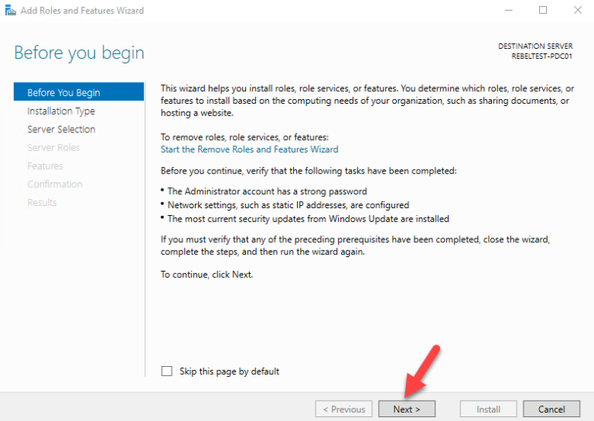Open the Server Selection step

tap(61, 129)
